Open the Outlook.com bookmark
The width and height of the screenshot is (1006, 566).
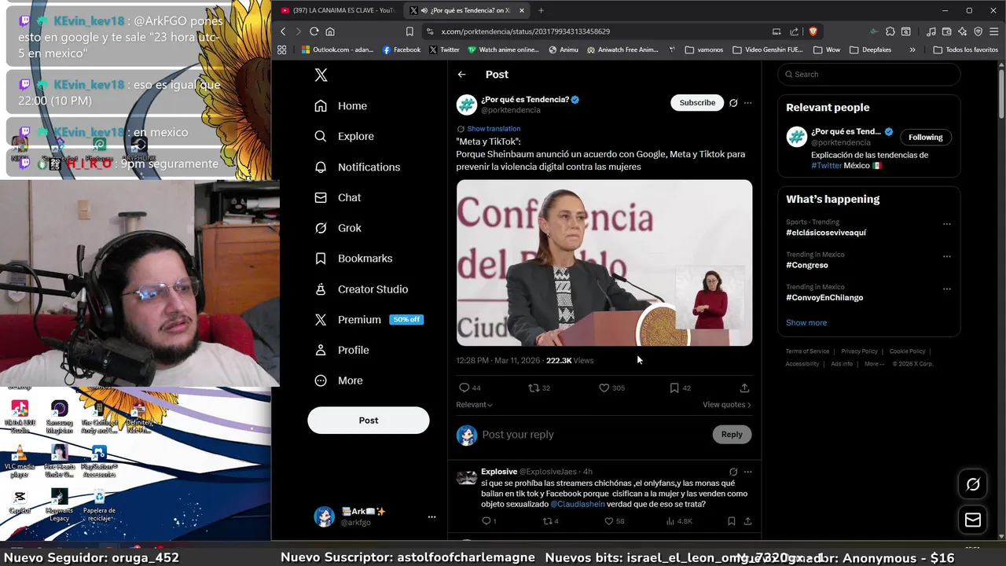[x=338, y=50]
